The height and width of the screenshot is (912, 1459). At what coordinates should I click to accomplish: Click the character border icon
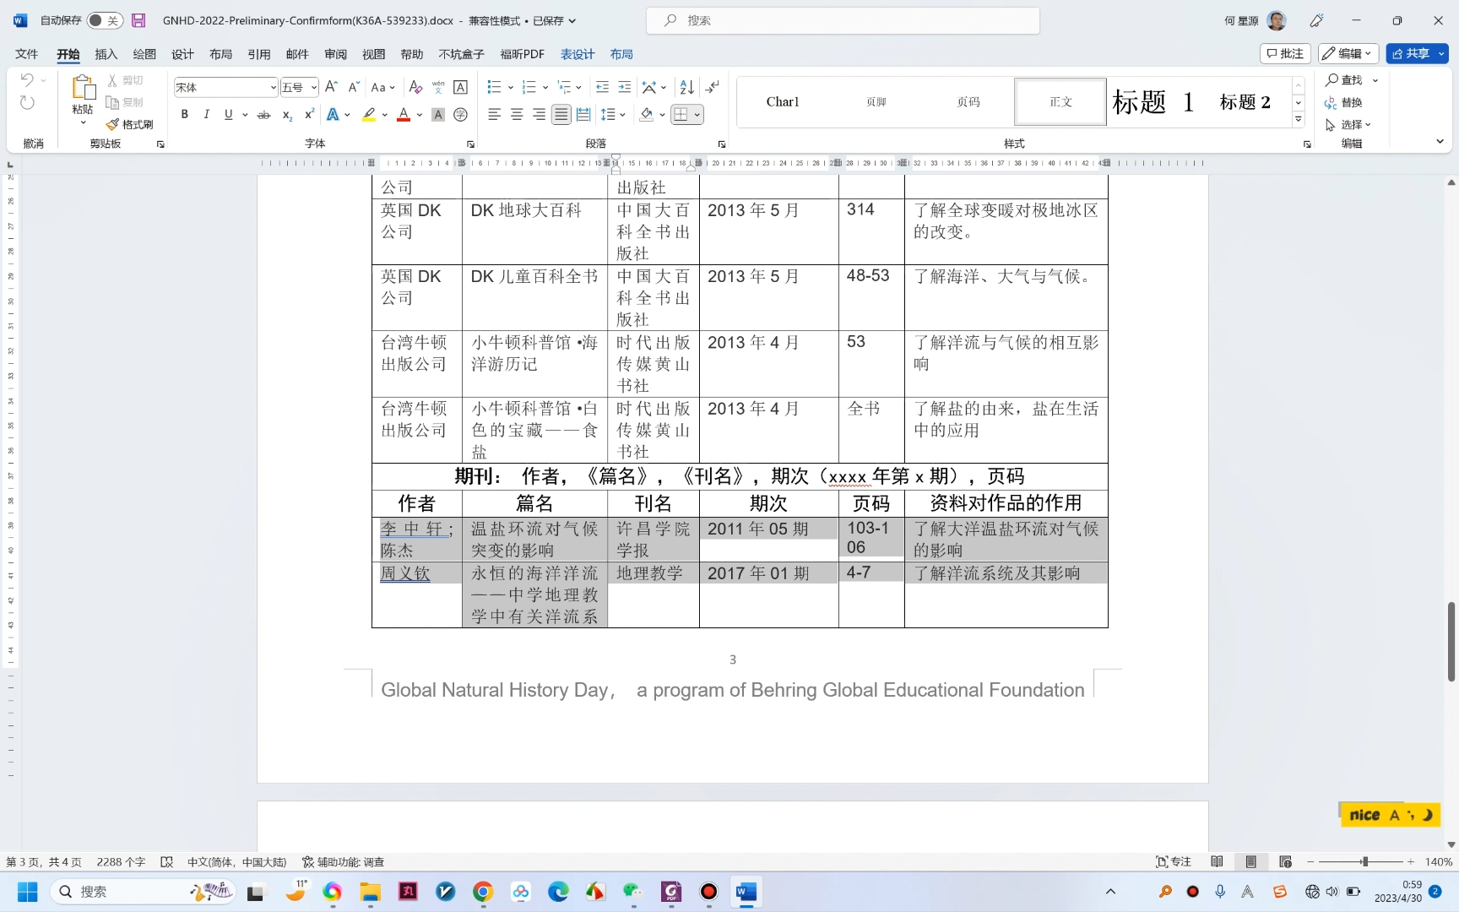(460, 87)
